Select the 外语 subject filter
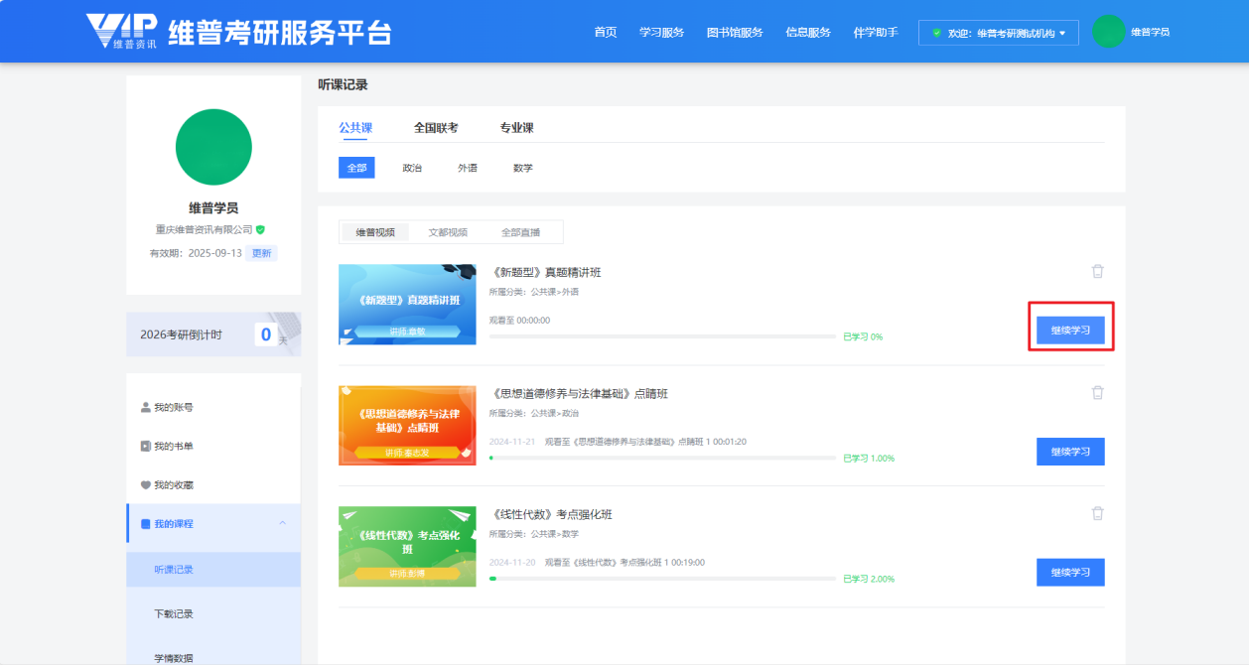This screenshot has height=665, width=1249. point(468,168)
